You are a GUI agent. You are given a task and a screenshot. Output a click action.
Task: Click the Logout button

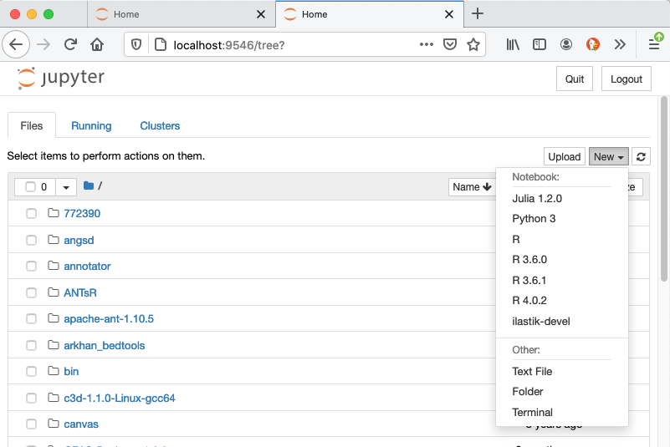click(626, 79)
